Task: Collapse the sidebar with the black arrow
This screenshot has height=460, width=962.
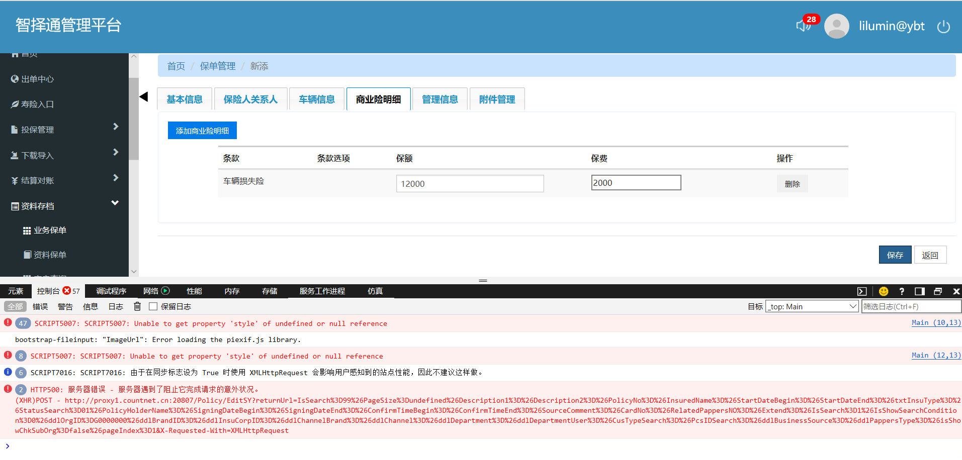Action: pos(144,97)
